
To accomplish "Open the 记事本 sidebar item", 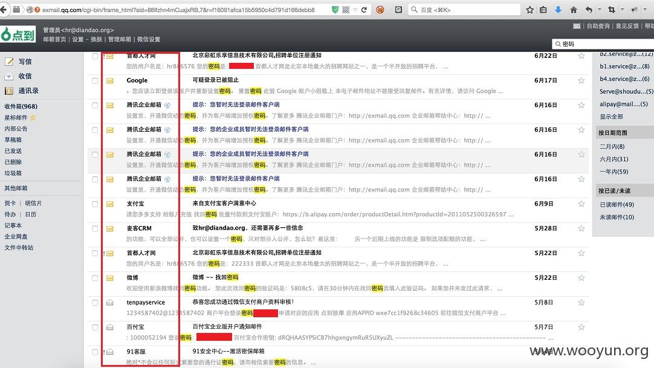I will [13, 225].
